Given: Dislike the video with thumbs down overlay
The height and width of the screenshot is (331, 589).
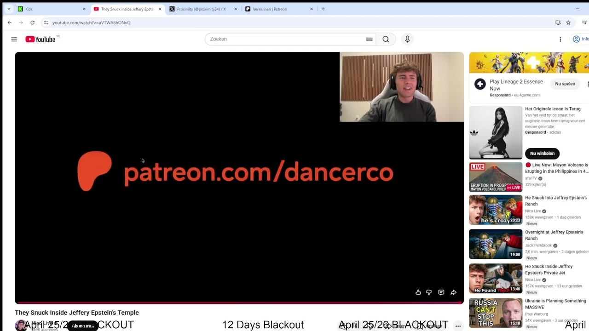Looking at the screenshot, I should [429, 292].
